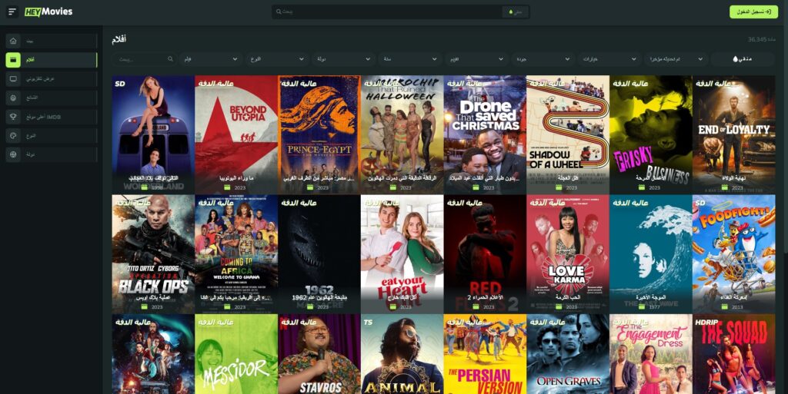Click the Home house icon in sidebar
The image size is (788, 394).
(x=13, y=41)
